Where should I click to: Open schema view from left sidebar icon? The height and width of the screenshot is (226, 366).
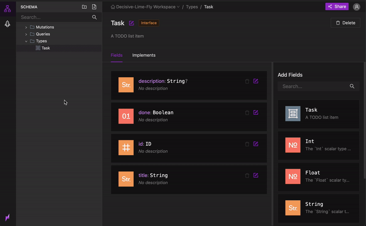(7, 9)
